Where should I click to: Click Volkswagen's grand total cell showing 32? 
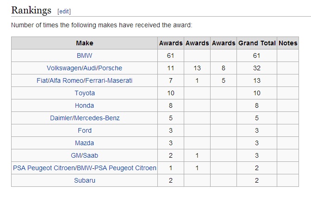point(257,68)
